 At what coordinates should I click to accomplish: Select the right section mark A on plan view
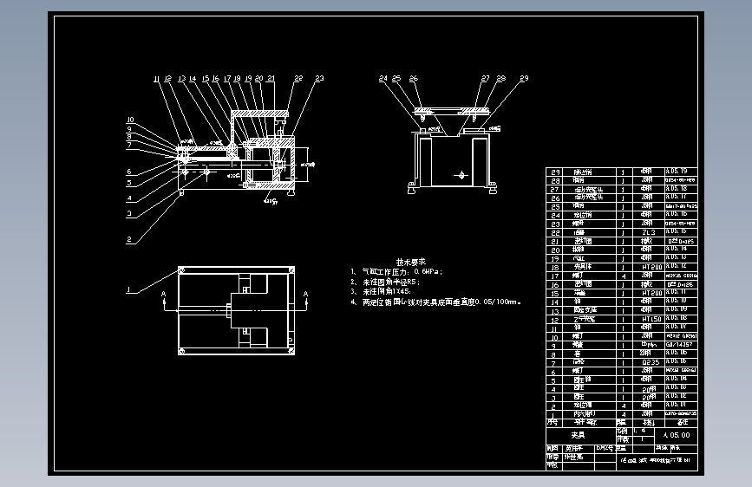(305, 294)
